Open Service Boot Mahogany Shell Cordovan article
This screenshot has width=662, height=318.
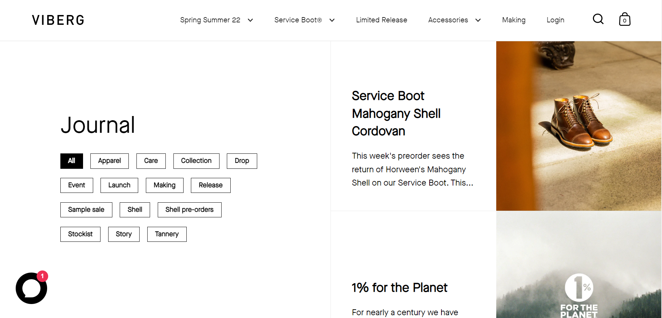396,114
